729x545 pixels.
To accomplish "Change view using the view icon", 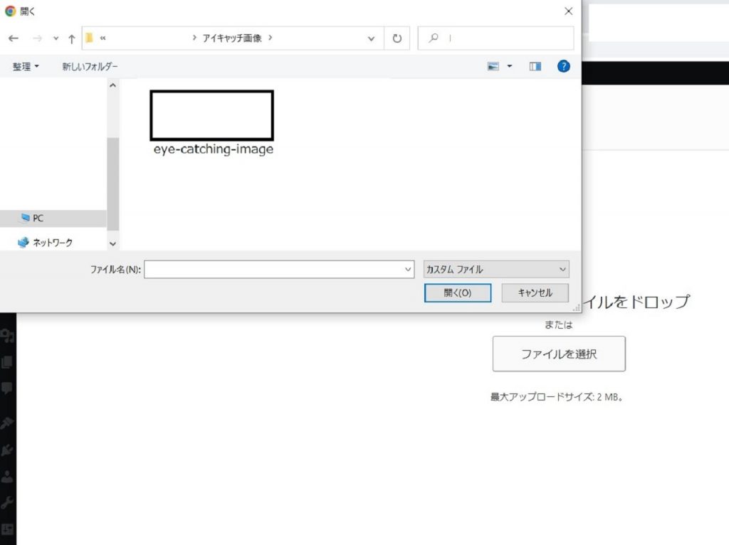I will pos(493,66).
